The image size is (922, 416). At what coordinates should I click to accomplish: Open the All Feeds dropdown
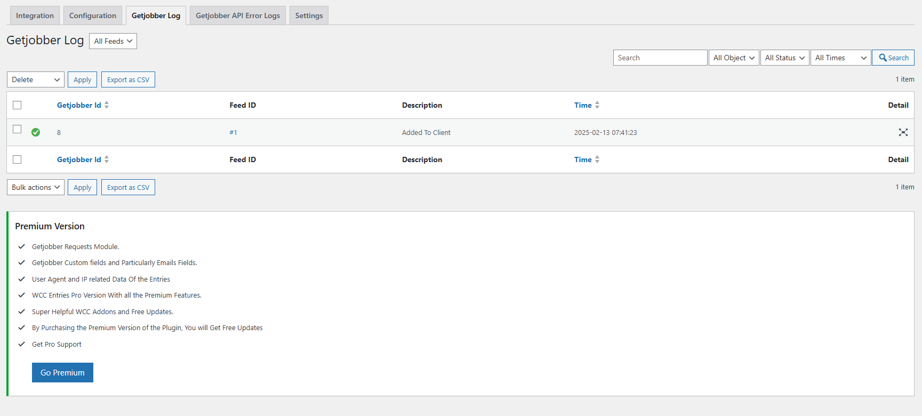click(113, 41)
